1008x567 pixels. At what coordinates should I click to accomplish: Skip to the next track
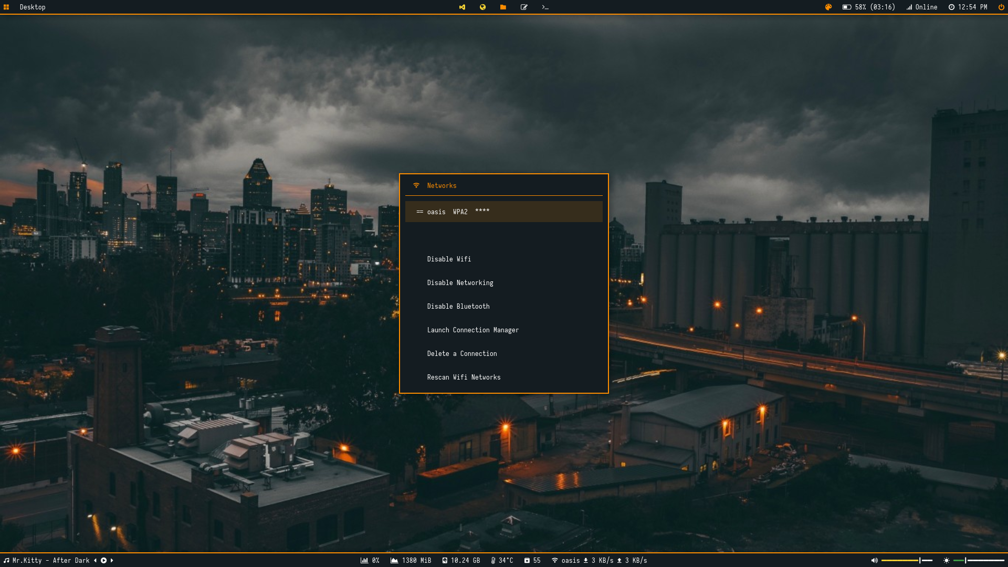tap(112, 561)
